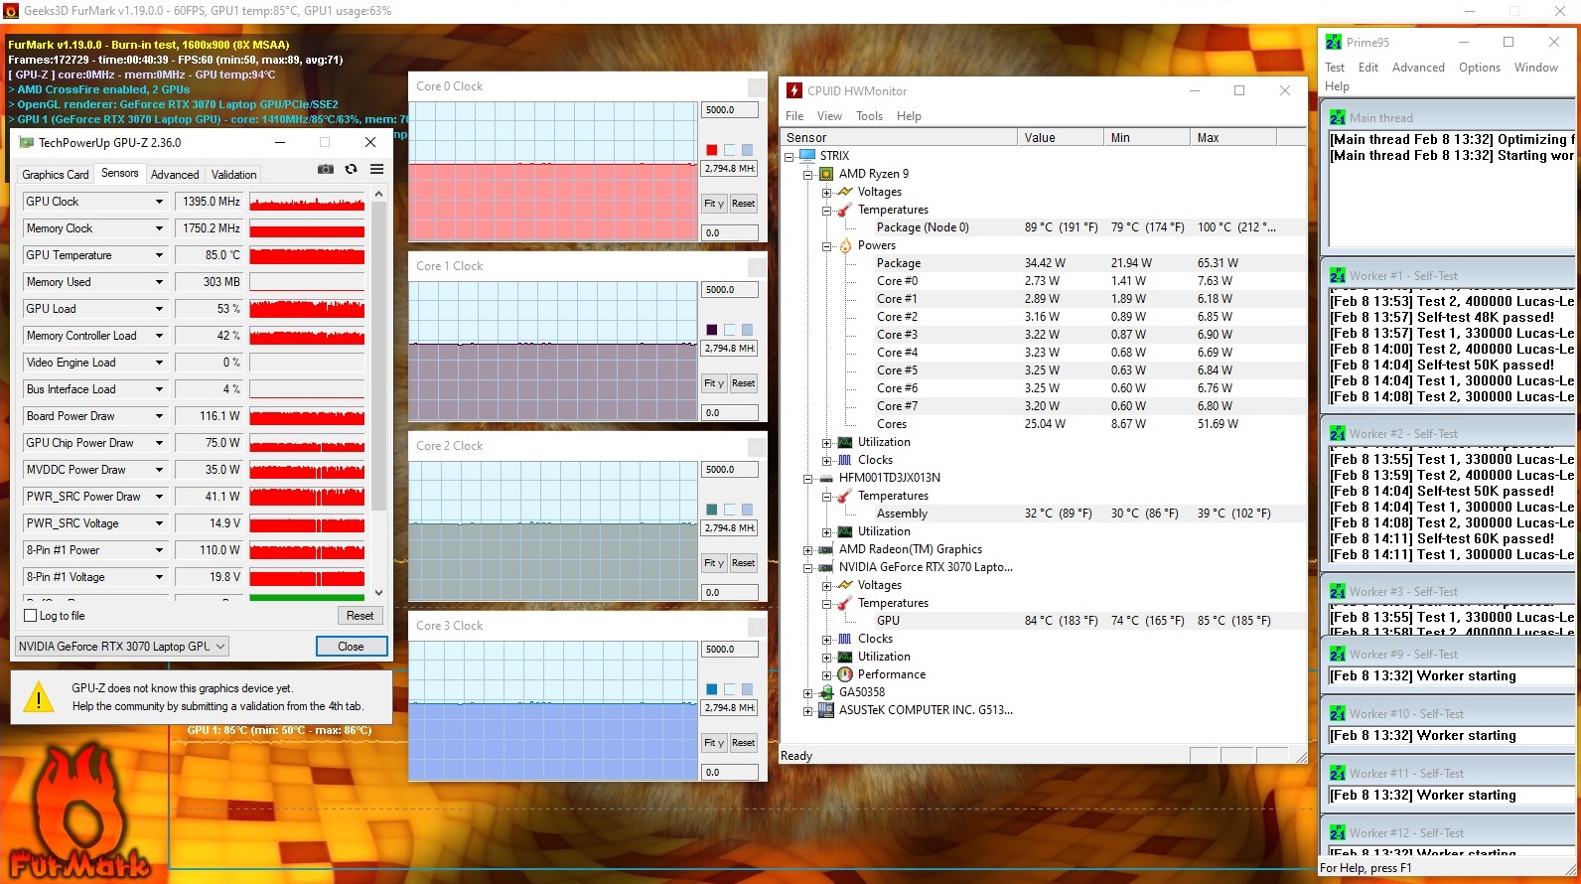Click the STRIX computer icon in HWMonitor
This screenshot has width=1581, height=884.
(807, 156)
